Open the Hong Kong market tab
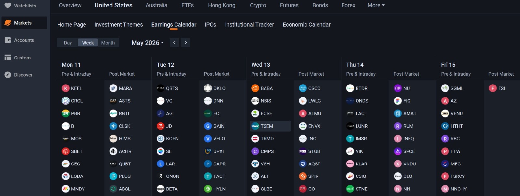 [222, 5]
